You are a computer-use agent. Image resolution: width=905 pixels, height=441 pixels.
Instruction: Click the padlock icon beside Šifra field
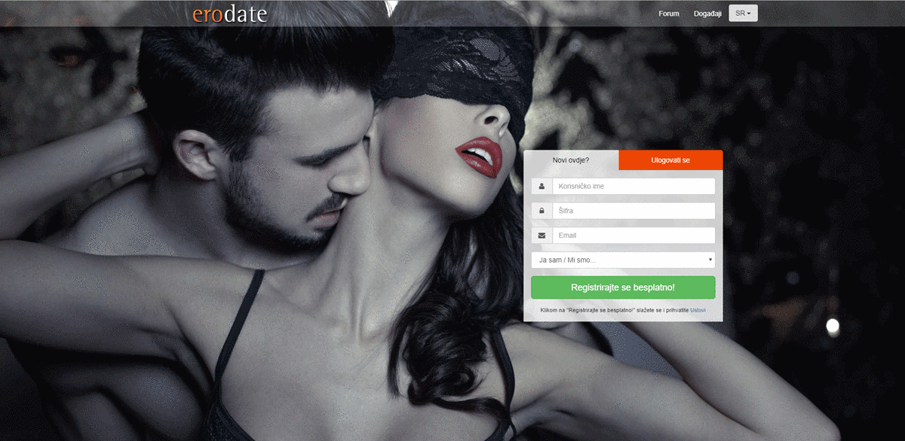pos(541,210)
